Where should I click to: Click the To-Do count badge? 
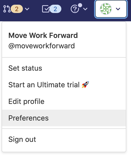pyautogui.click(x=55, y=9)
